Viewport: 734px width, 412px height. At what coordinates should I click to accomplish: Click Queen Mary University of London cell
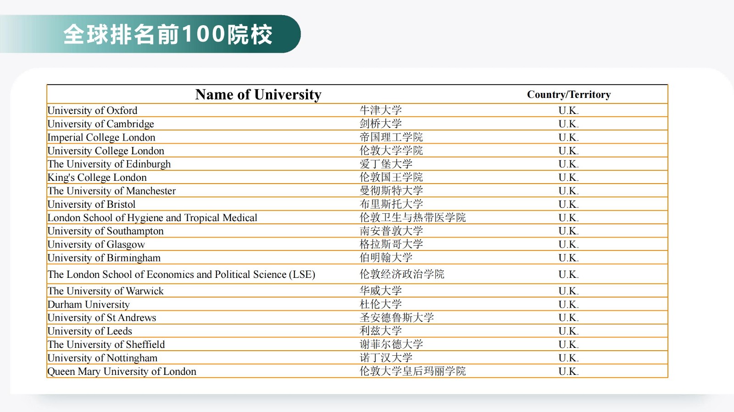point(122,371)
